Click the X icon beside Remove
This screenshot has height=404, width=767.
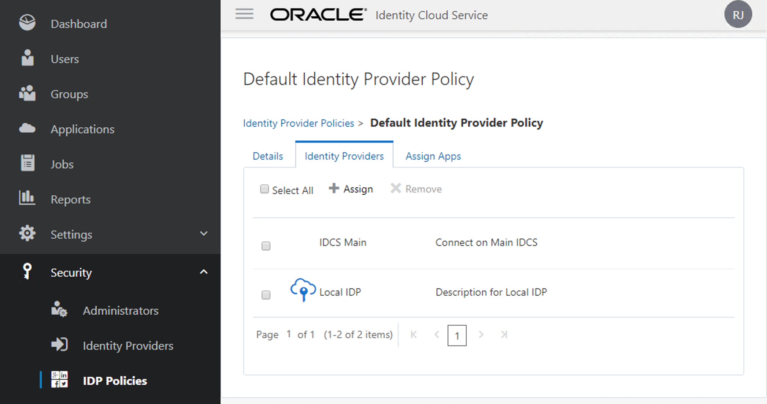pyautogui.click(x=396, y=188)
